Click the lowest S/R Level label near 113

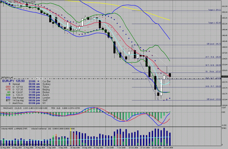214,99
